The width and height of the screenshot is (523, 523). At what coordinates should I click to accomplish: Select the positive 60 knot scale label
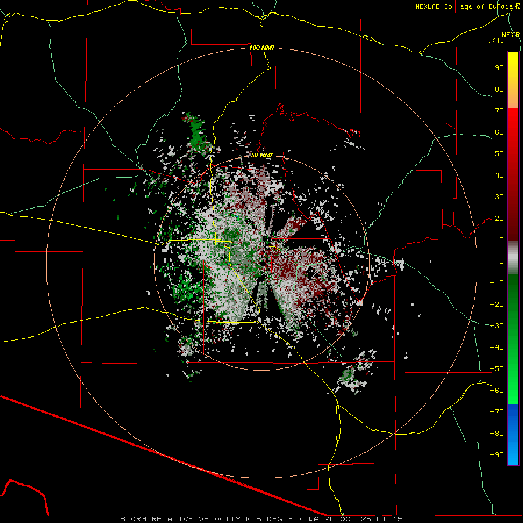[x=499, y=132]
